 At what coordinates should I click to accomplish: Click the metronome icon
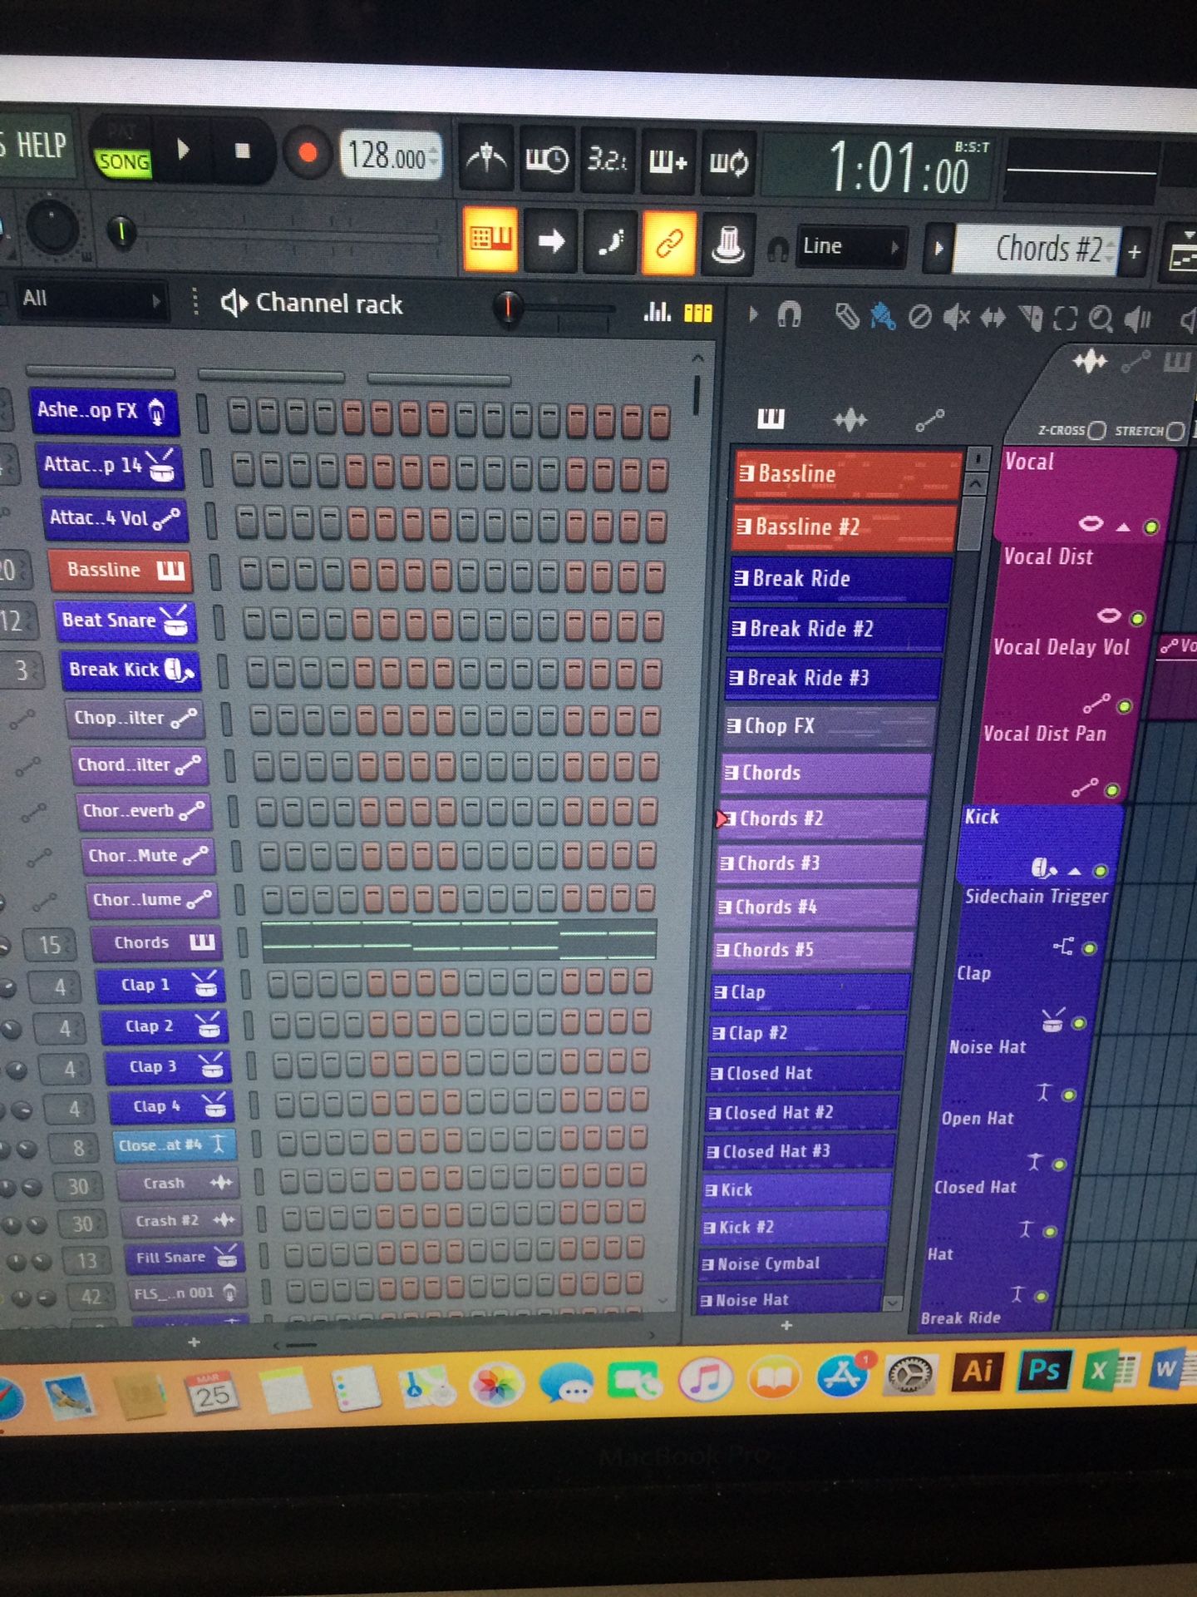pos(486,158)
